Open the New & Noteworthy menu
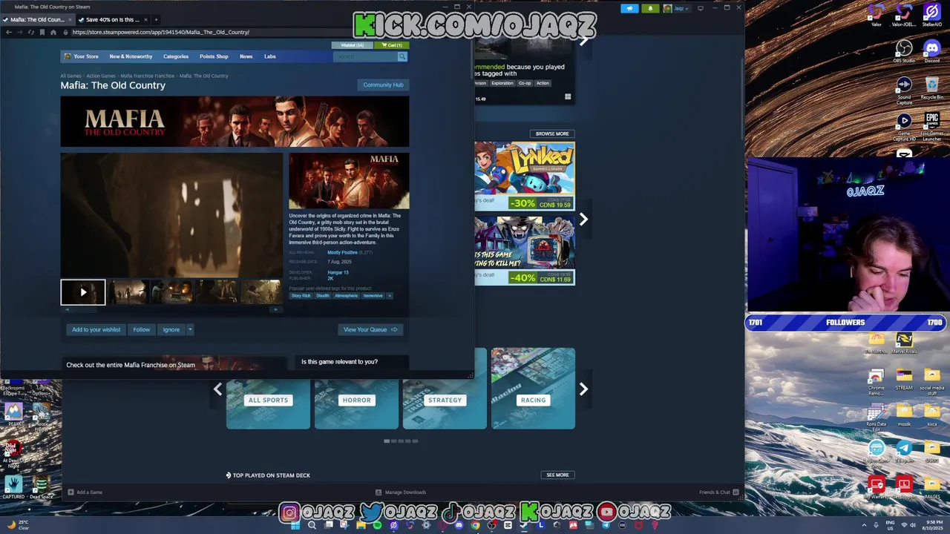Viewport: 950px width, 534px height. pos(131,56)
